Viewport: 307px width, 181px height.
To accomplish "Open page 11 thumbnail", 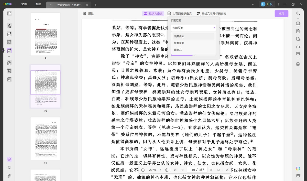I will [46, 139].
